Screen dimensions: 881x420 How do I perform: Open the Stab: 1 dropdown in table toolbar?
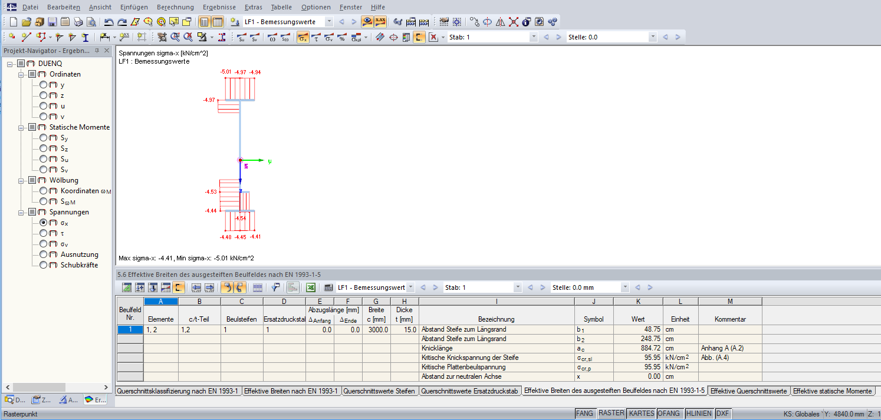click(x=518, y=287)
